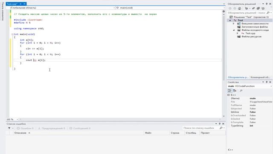The width and height of the screenshot is (273, 154).
Task: Open the Solution Explorer window options arrow
Action: pos(263,4)
